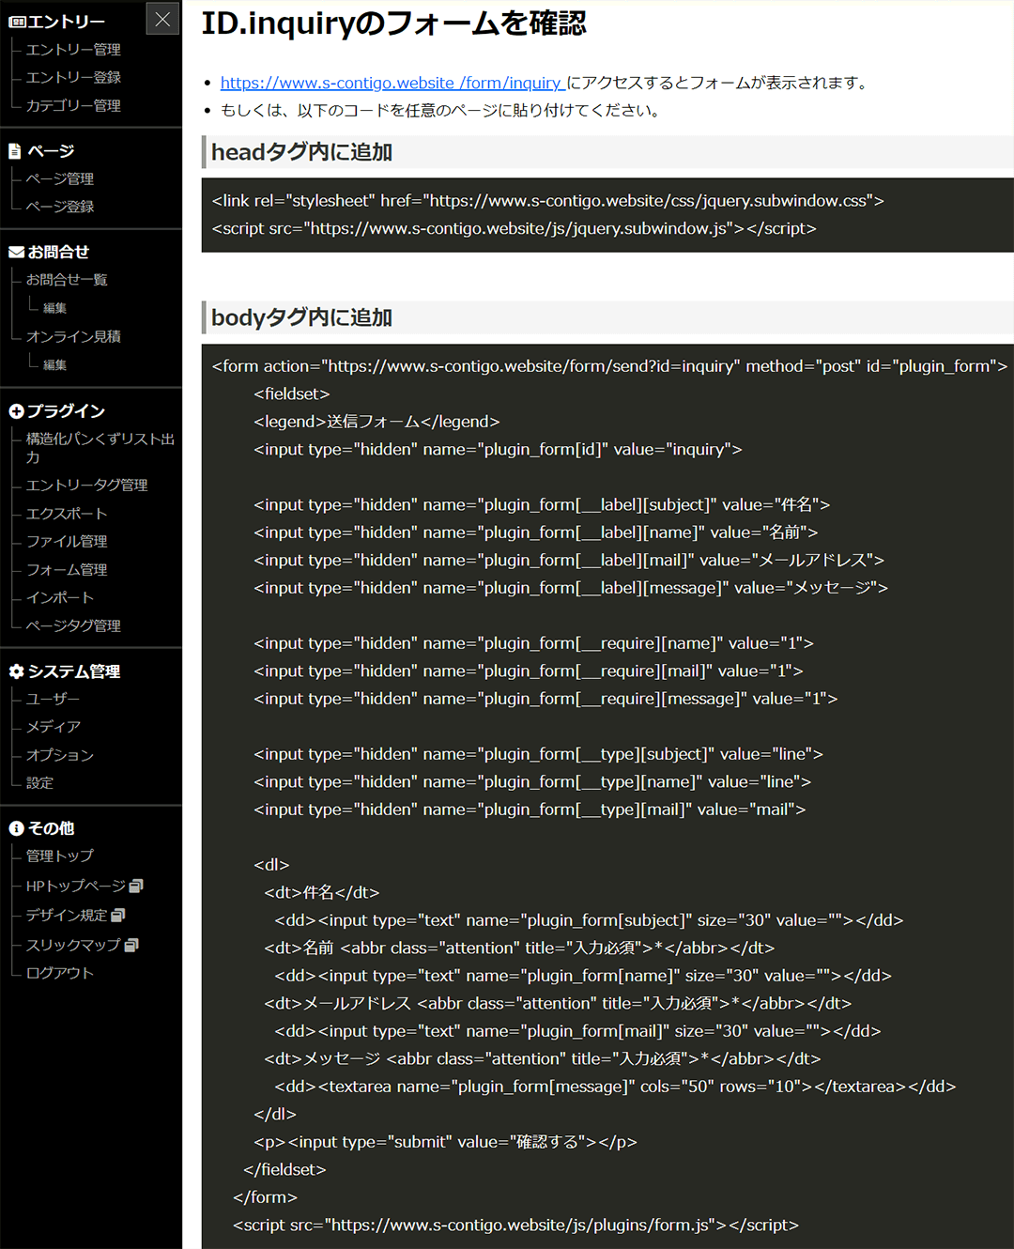The width and height of the screenshot is (1014, 1249).
Task: Open エントリー管理 in the sidebar
Action: pos(73,50)
